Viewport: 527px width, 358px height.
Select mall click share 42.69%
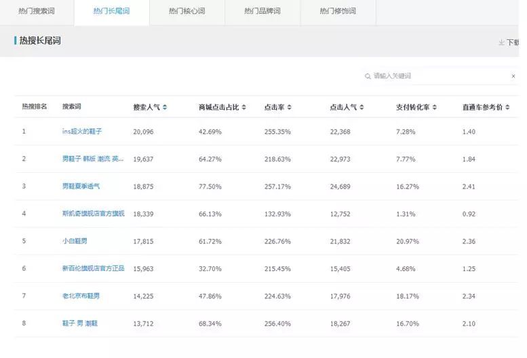click(x=210, y=132)
